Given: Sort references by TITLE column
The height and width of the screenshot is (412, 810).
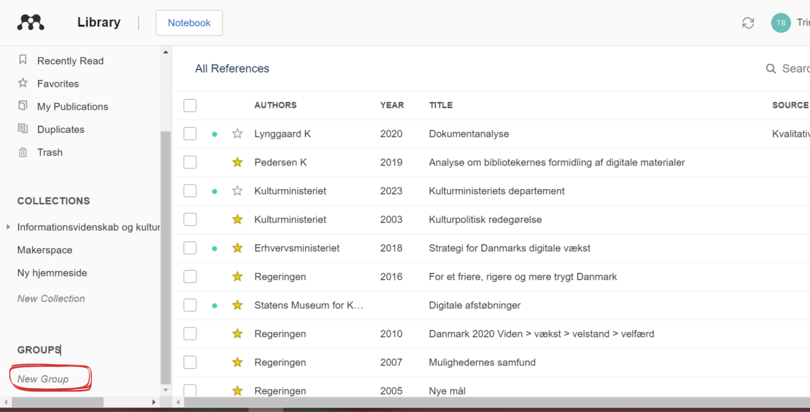Looking at the screenshot, I should pyautogui.click(x=441, y=105).
